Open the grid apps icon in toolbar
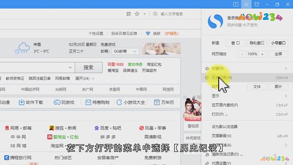The width and height of the screenshot is (293, 165). click(x=129, y=14)
